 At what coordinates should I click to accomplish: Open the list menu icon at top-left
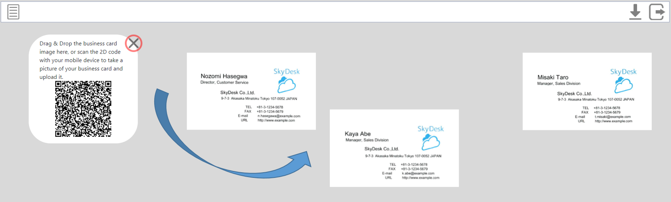(x=13, y=12)
